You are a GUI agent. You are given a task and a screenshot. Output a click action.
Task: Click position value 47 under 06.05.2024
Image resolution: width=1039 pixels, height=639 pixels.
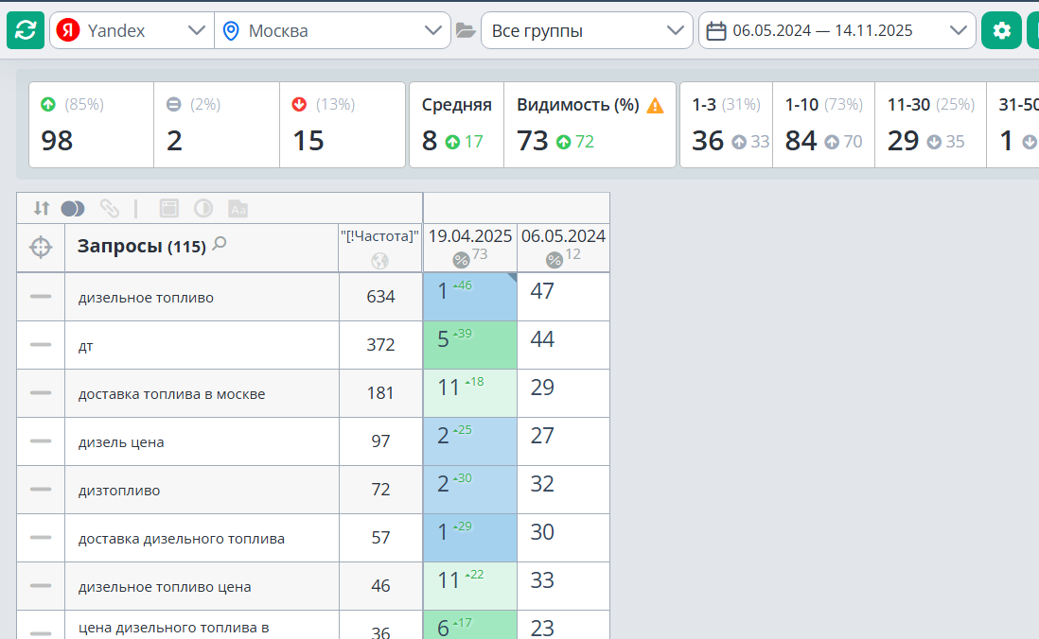[x=542, y=291]
